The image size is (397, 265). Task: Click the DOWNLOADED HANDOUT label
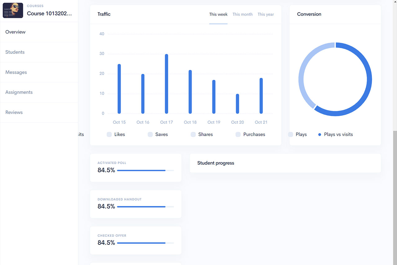[x=119, y=199]
